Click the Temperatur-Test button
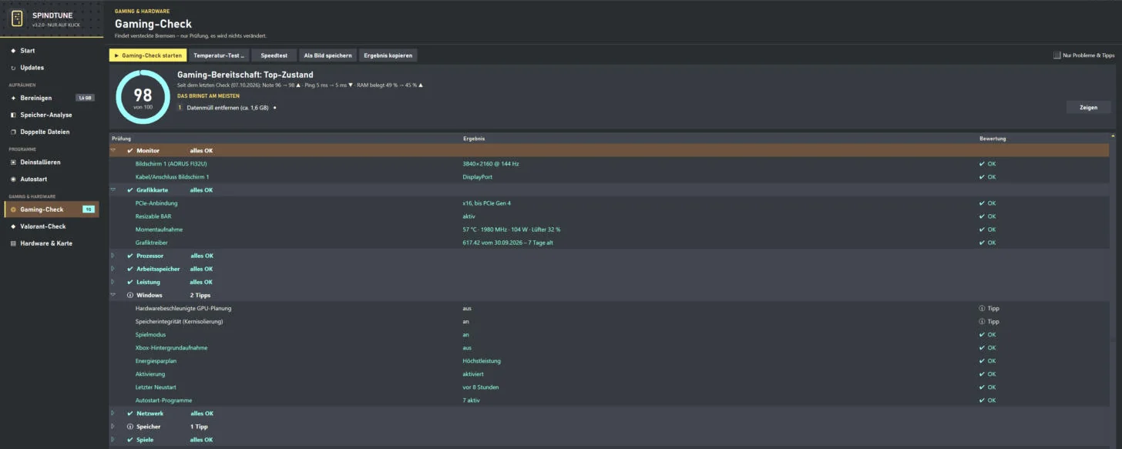 [219, 55]
